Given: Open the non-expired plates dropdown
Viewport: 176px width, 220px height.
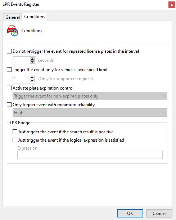Looking at the screenshot, I should 90,96.
